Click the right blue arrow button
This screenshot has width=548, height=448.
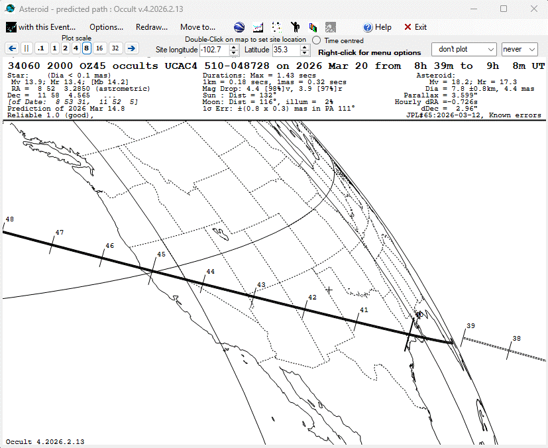pyautogui.click(x=131, y=48)
